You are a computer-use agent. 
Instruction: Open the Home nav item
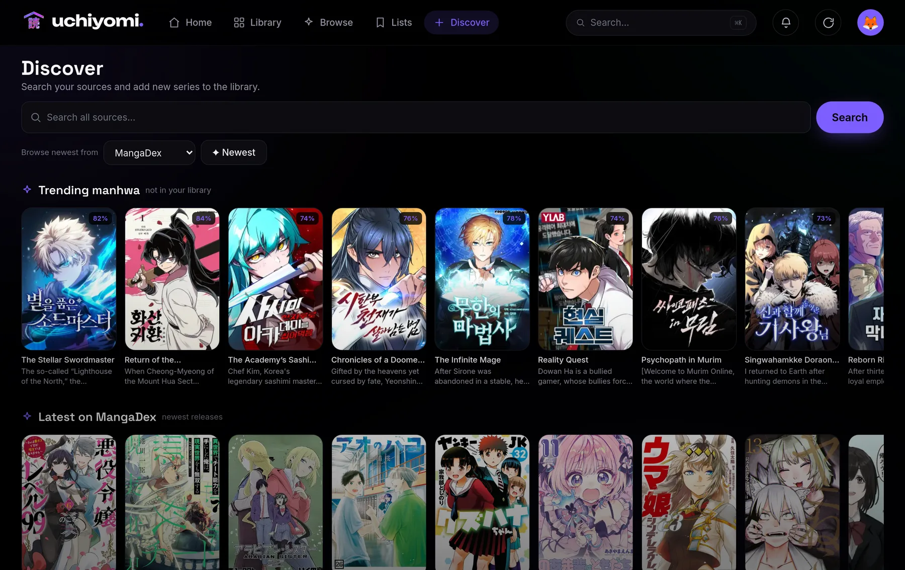click(191, 23)
